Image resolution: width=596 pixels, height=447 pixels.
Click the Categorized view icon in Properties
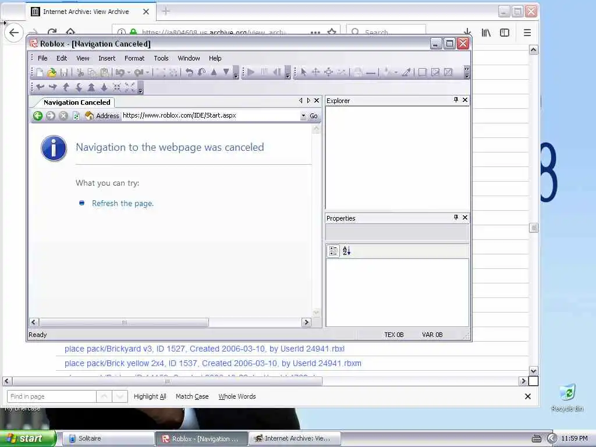click(x=334, y=251)
